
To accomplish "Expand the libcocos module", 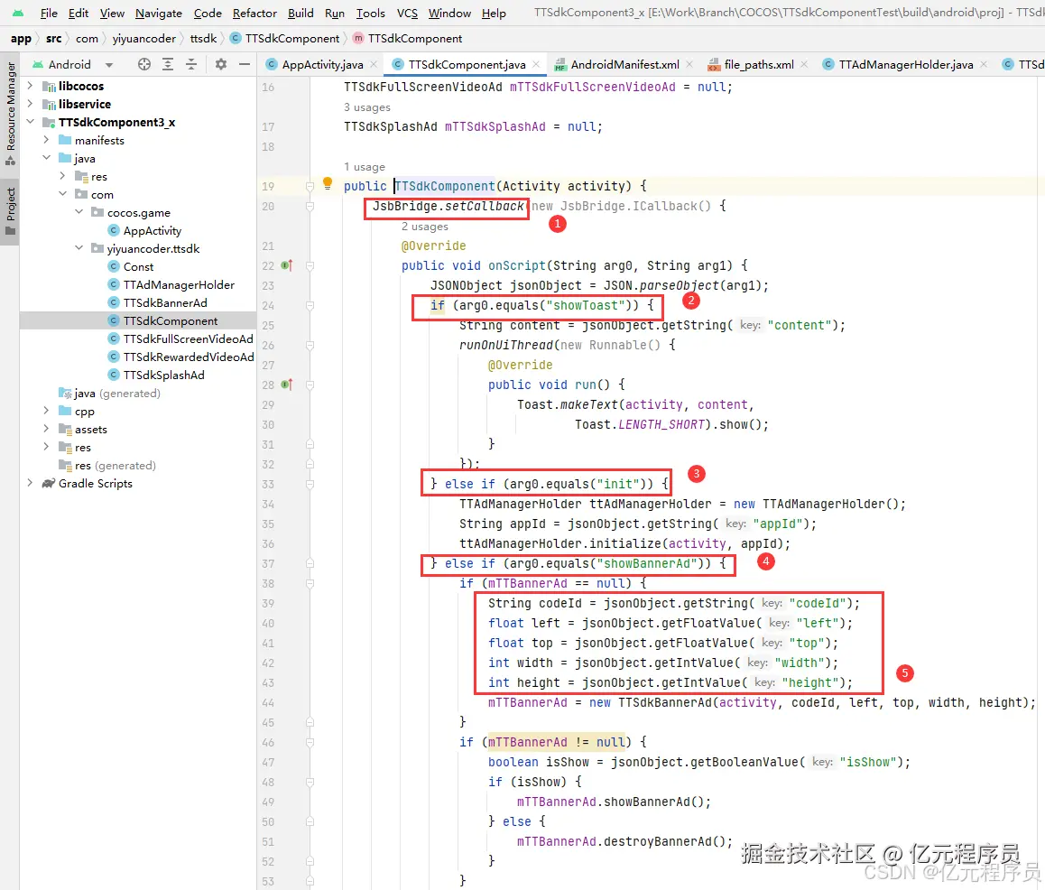I will (x=30, y=86).
